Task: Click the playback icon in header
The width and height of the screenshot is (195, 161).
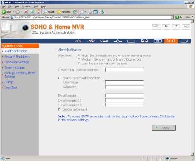Action: (166, 26)
